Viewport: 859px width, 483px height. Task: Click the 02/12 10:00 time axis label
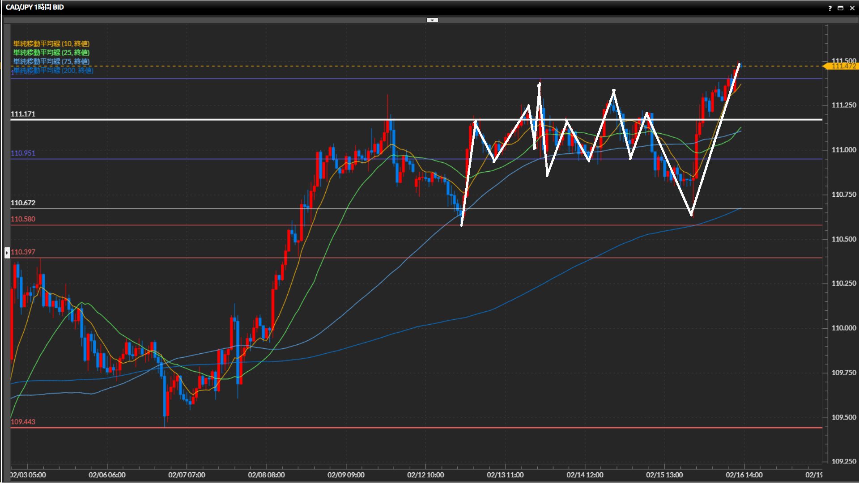click(x=425, y=475)
